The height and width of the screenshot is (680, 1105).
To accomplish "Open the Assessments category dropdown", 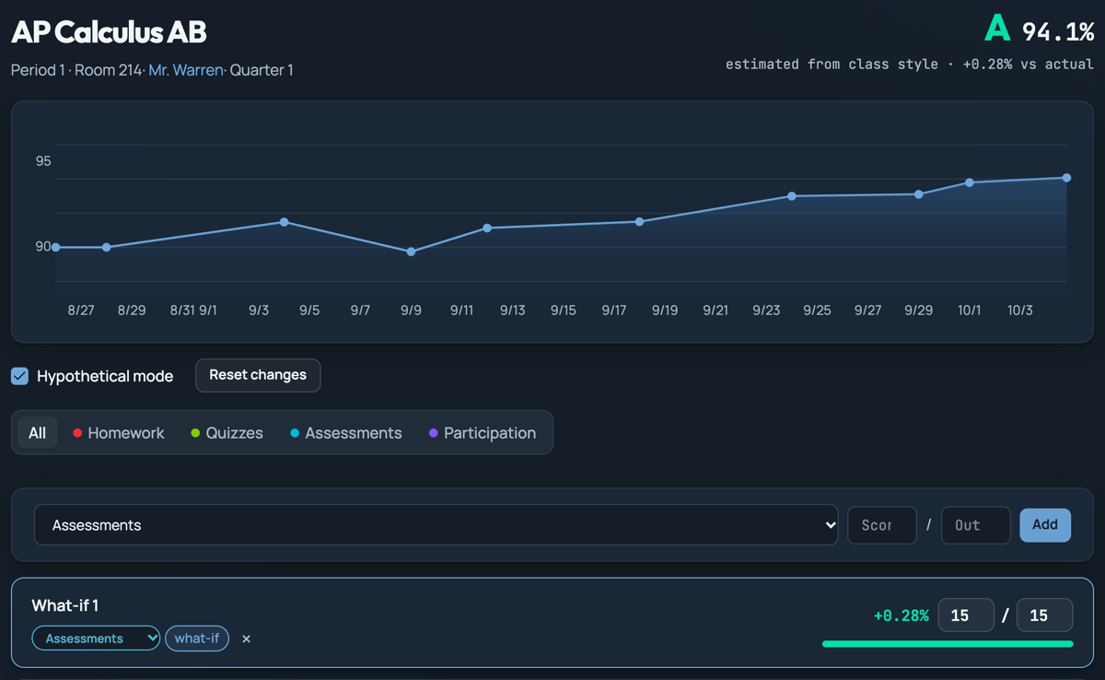I will point(436,525).
